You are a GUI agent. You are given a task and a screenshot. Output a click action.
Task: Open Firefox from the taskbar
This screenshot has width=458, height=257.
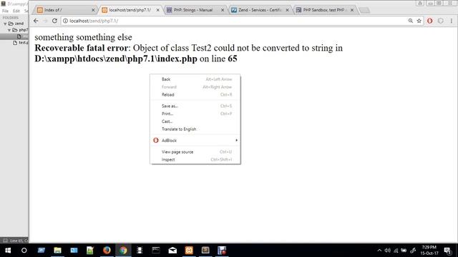point(107,251)
